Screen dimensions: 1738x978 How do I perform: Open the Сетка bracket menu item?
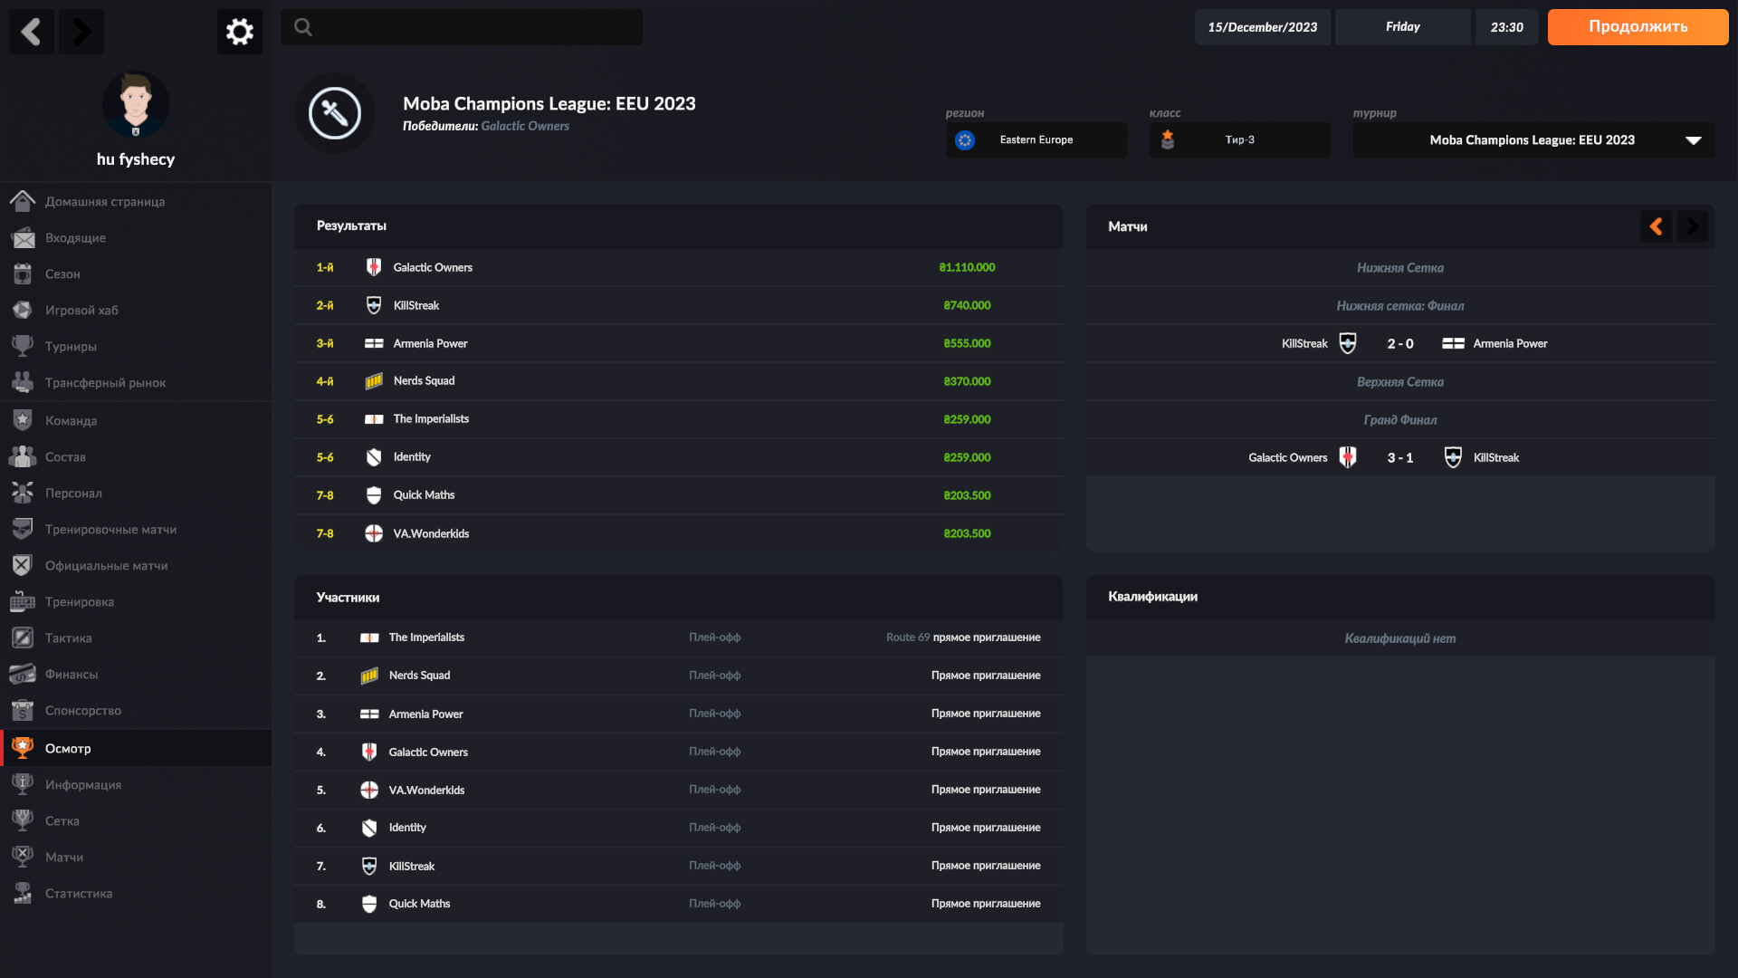point(62,820)
